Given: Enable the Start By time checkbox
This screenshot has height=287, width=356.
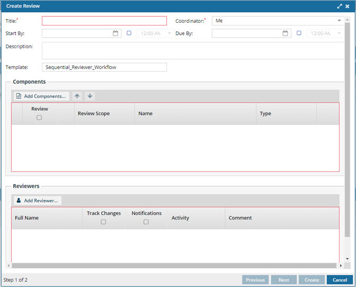Looking at the screenshot, I should pos(129,33).
